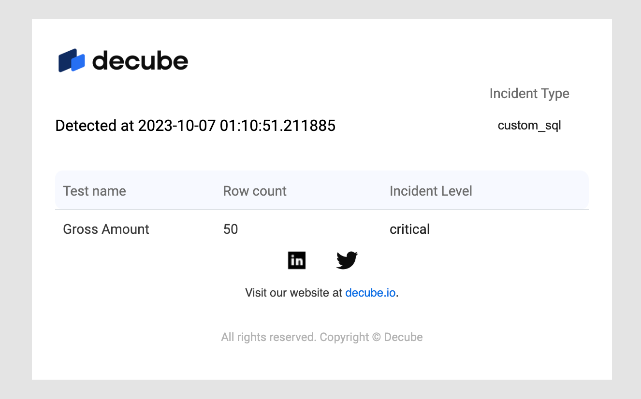This screenshot has height=399, width=641.
Task: Click the time 01:10:51.211885 in the detection line
Action: (277, 126)
